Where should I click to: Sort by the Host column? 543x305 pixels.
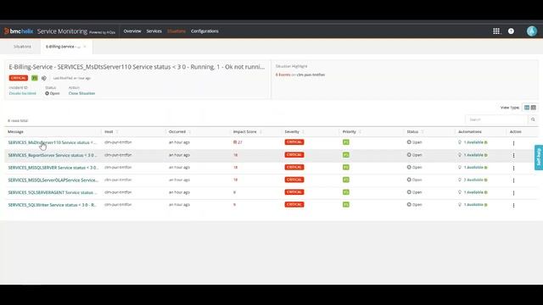click(x=117, y=132)
